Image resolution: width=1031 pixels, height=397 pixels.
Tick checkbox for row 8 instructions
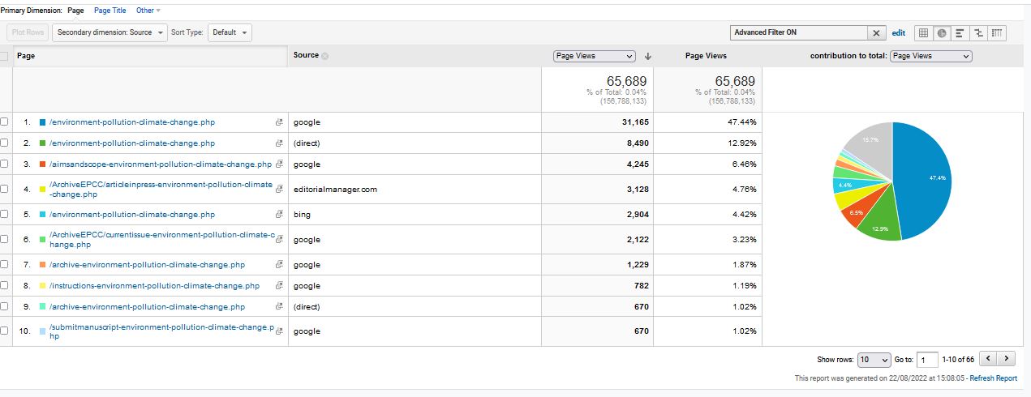[4, 286]
